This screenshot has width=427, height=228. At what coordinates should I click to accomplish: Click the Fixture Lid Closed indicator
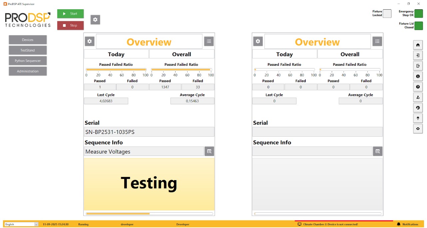click(x=418, y=26)
